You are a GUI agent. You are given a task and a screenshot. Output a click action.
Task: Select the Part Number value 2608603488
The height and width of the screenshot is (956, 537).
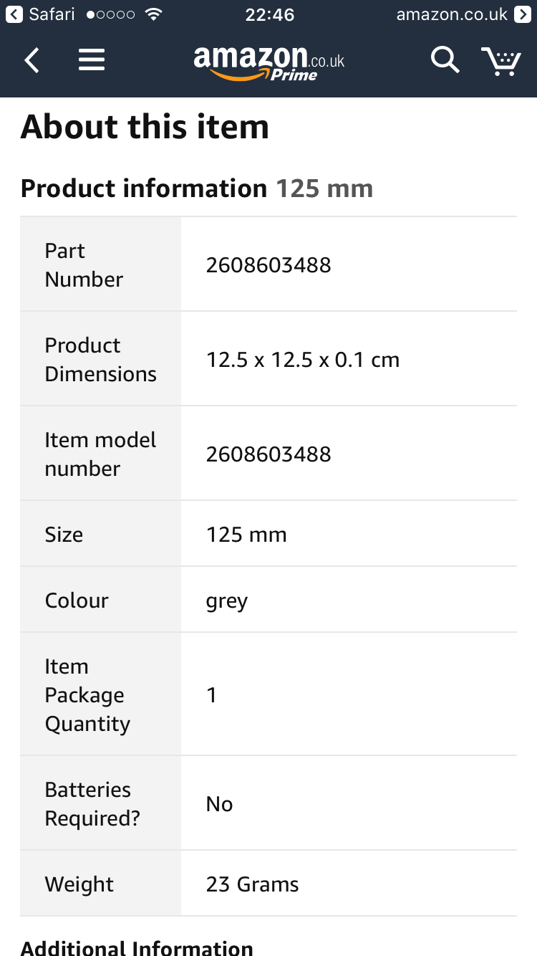point(268,265)
